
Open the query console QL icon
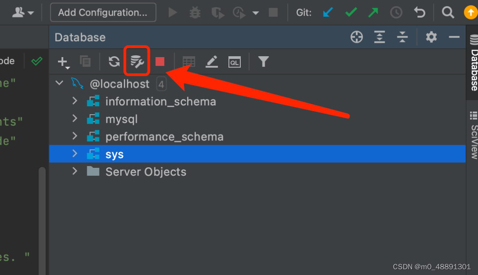pyautogui.click(x=235, y=62)
